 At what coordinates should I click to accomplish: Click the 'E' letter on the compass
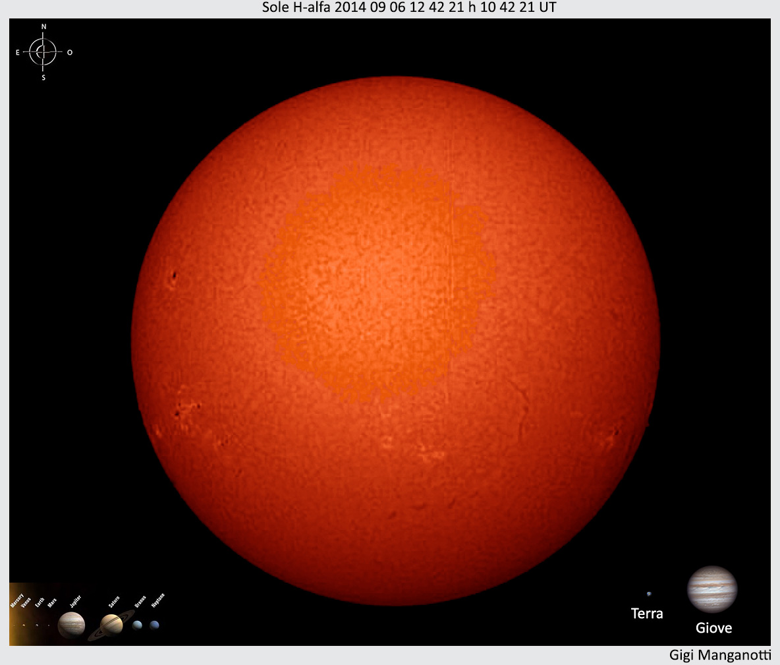17,52
